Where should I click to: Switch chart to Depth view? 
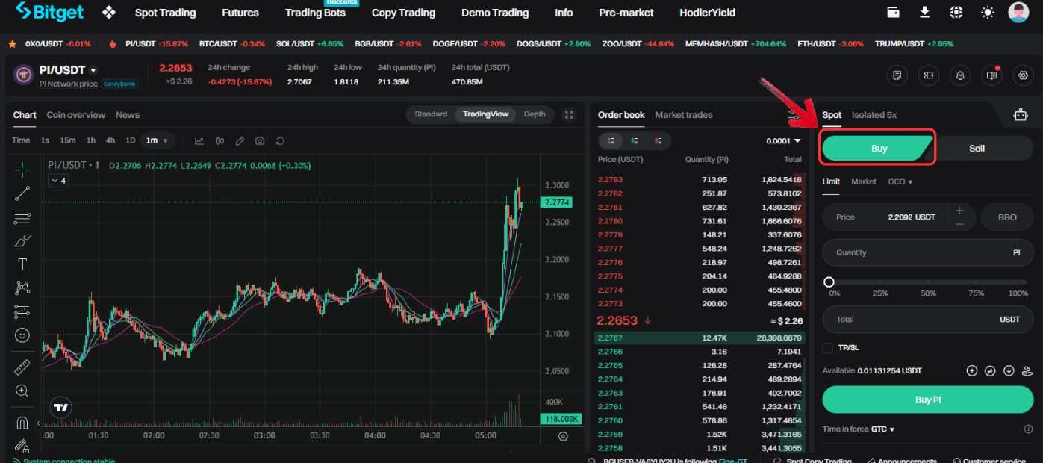tap(535, 114)
